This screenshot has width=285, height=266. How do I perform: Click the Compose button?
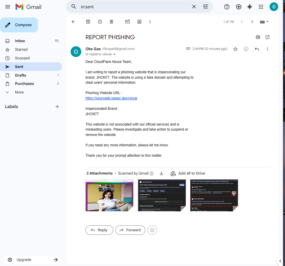19,25
